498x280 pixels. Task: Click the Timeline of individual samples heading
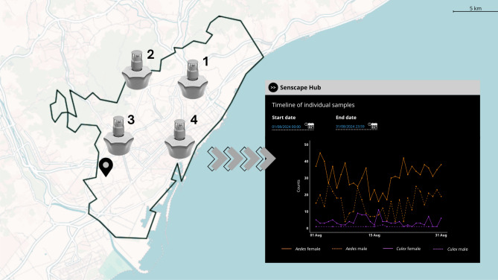click(313, 105)
